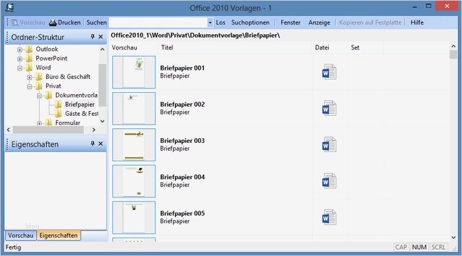Image resolution: width=462 pixels, height=256 pixels.
Task: Sort by the Titel column header
Action: click(235, 47)
